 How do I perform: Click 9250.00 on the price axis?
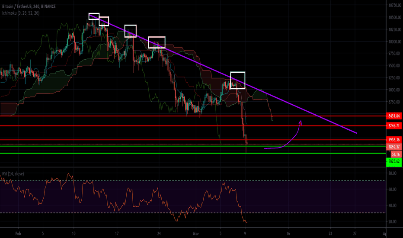click(395, 78)
